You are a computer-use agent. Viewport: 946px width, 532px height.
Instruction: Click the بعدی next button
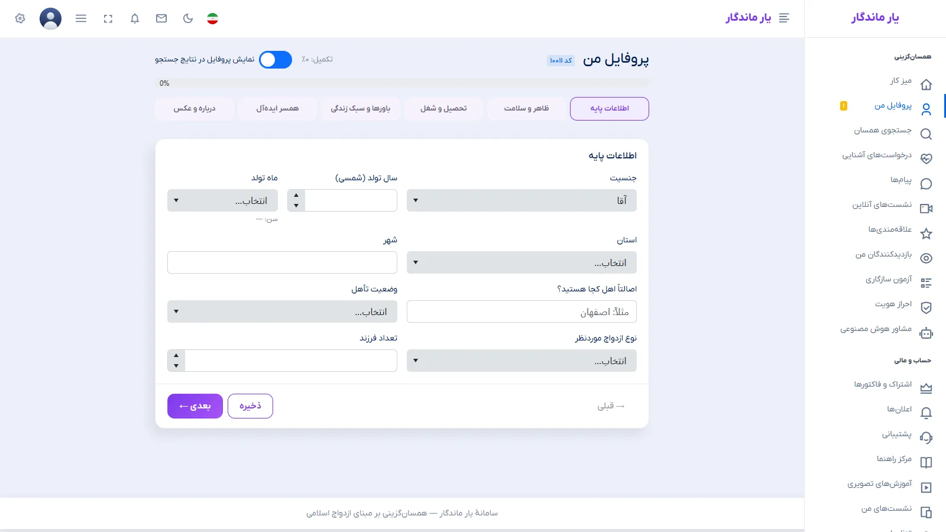pos(195,406)
